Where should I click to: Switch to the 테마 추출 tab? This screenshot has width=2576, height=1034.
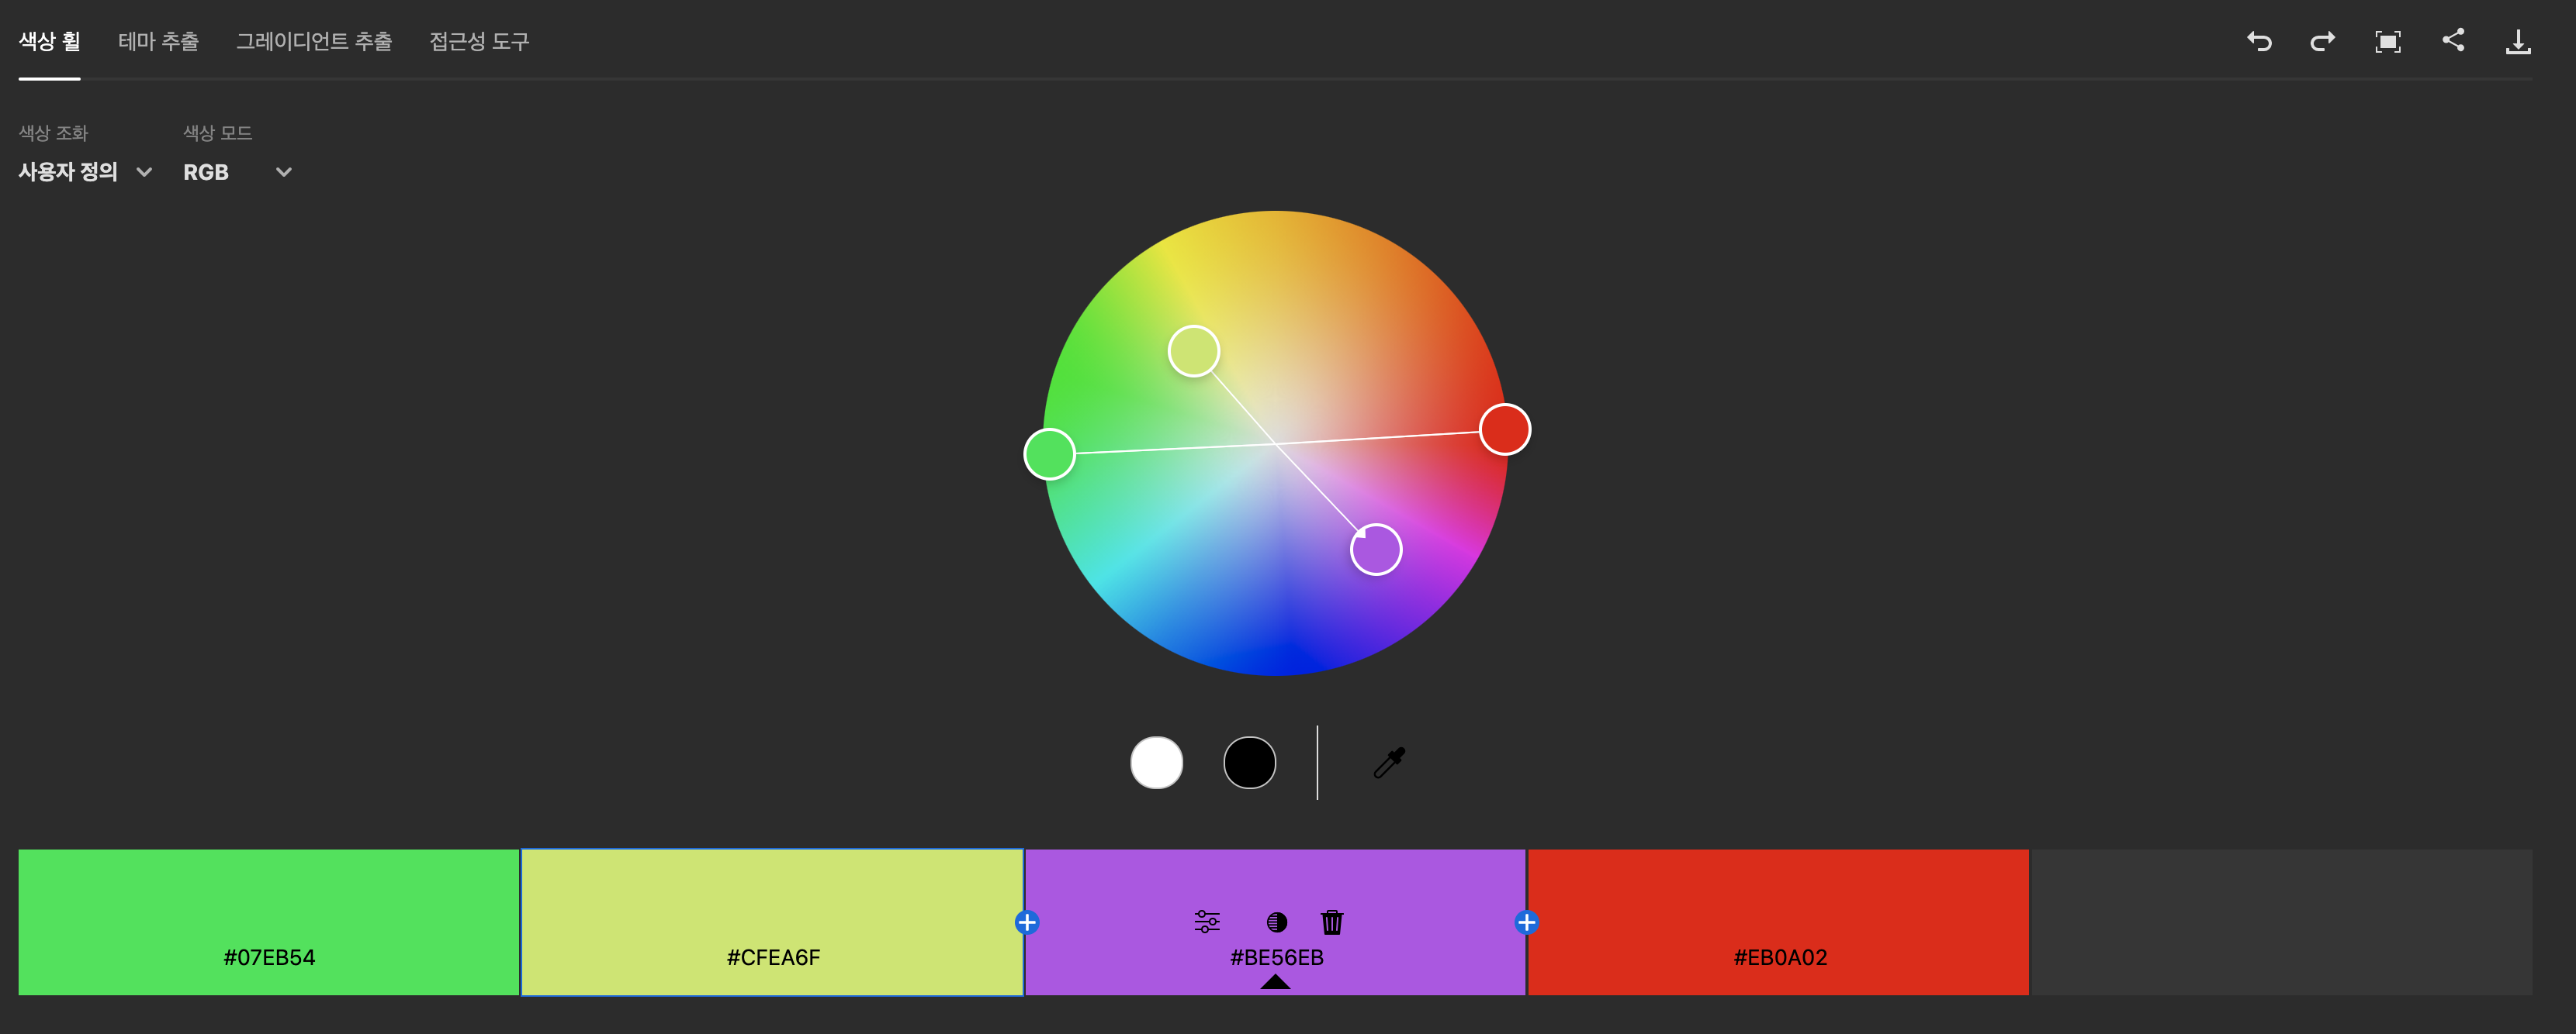158,41
